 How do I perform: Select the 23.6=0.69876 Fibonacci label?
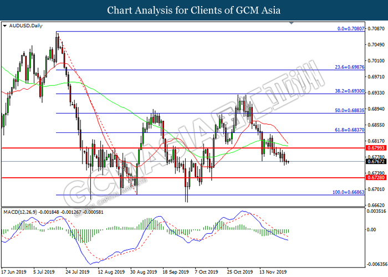click(x=350, y=67)
